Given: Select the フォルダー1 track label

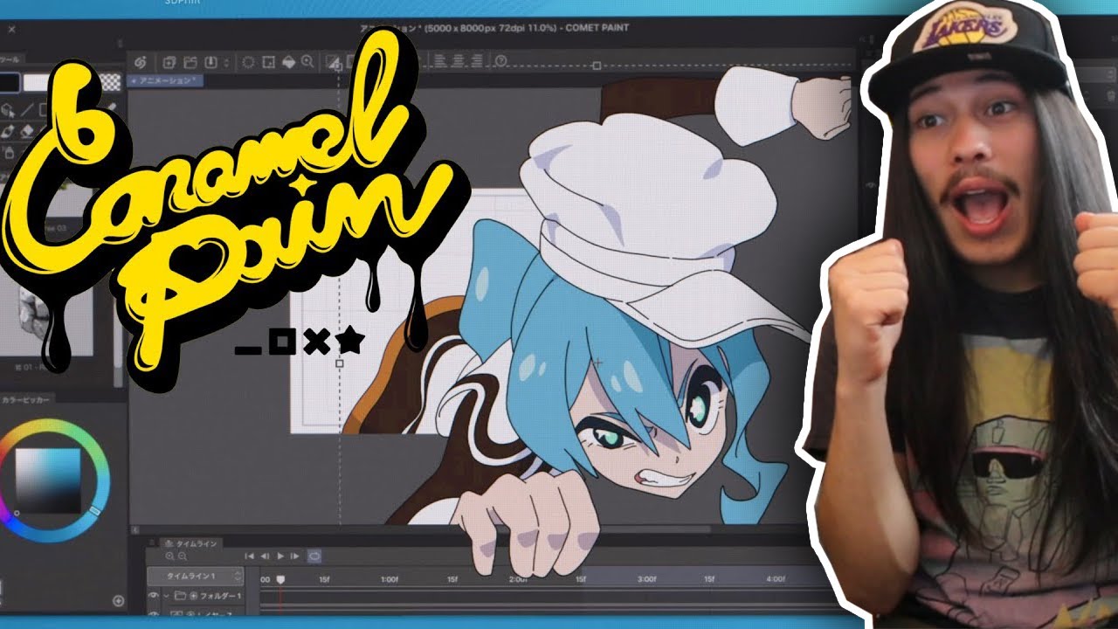Looking at the screenshot, I should click(220, 596).
